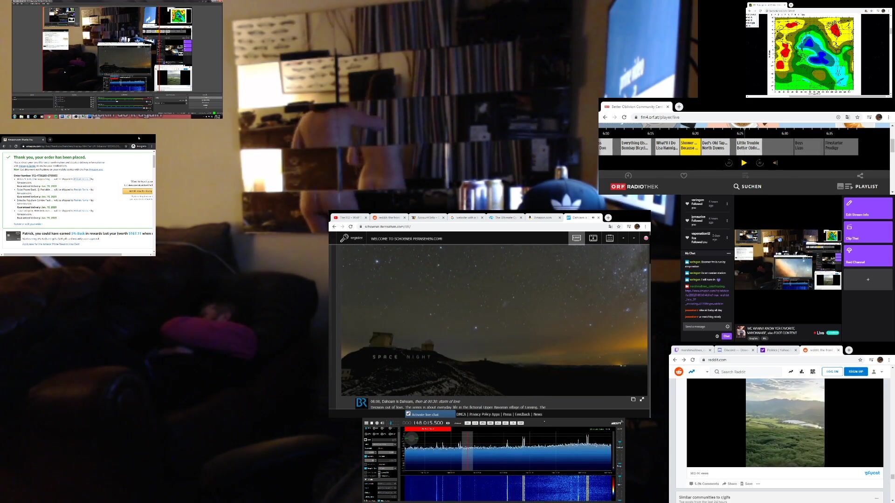This screenshot has height=503, width=895.
Task: Reload the fm4.orf.at page
Action: tap(624, 117)
